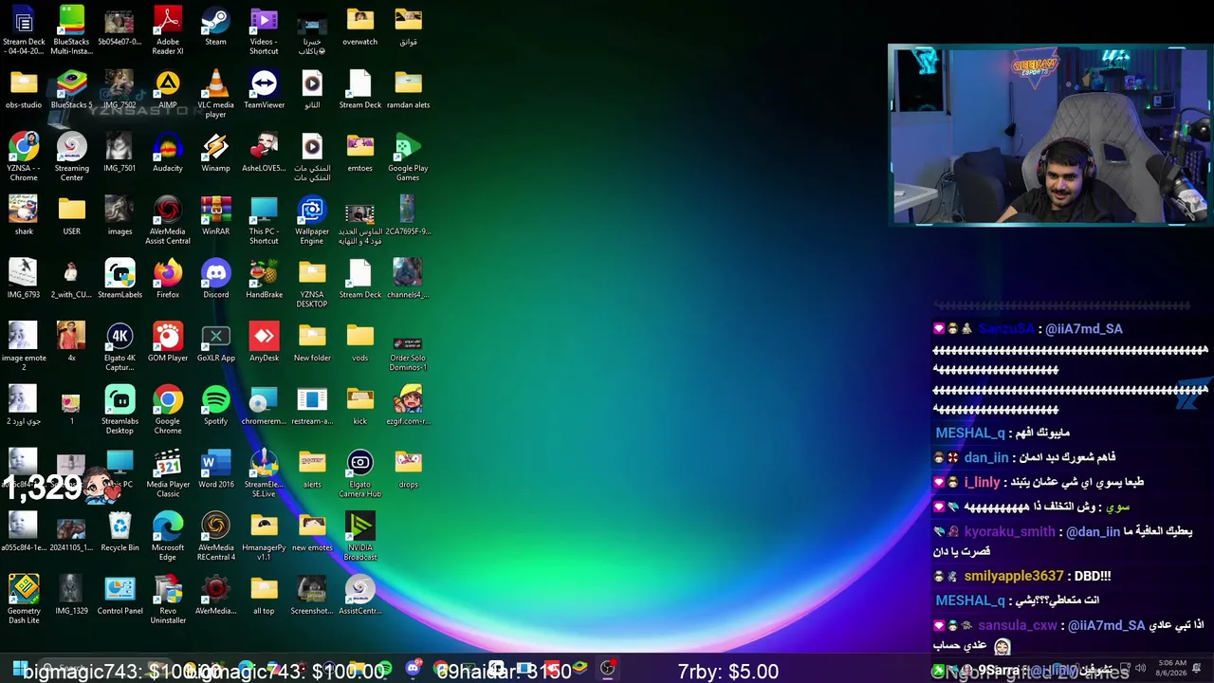Click the YZNSA - Chrome desktop shortcut
1214x683 pixels.
pyautogui.click(x=24, y=157)
